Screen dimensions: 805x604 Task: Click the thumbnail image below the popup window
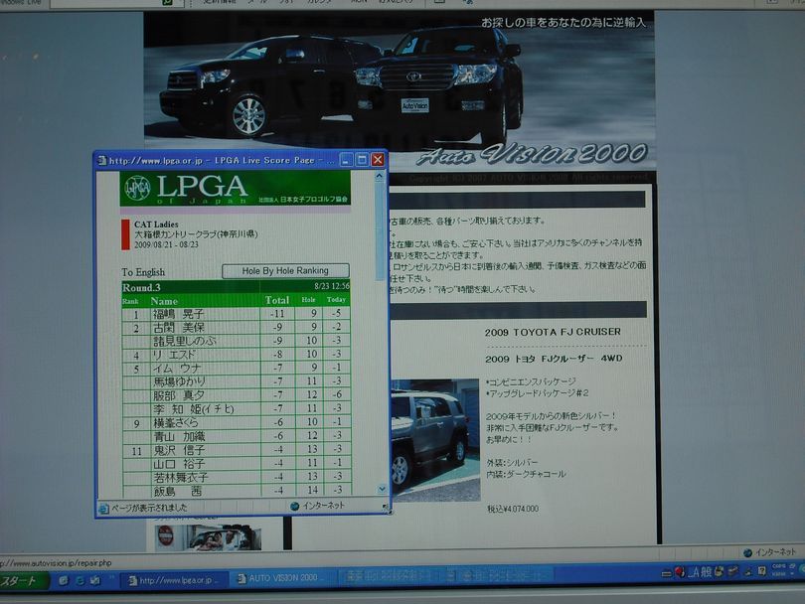coord(208,535)
